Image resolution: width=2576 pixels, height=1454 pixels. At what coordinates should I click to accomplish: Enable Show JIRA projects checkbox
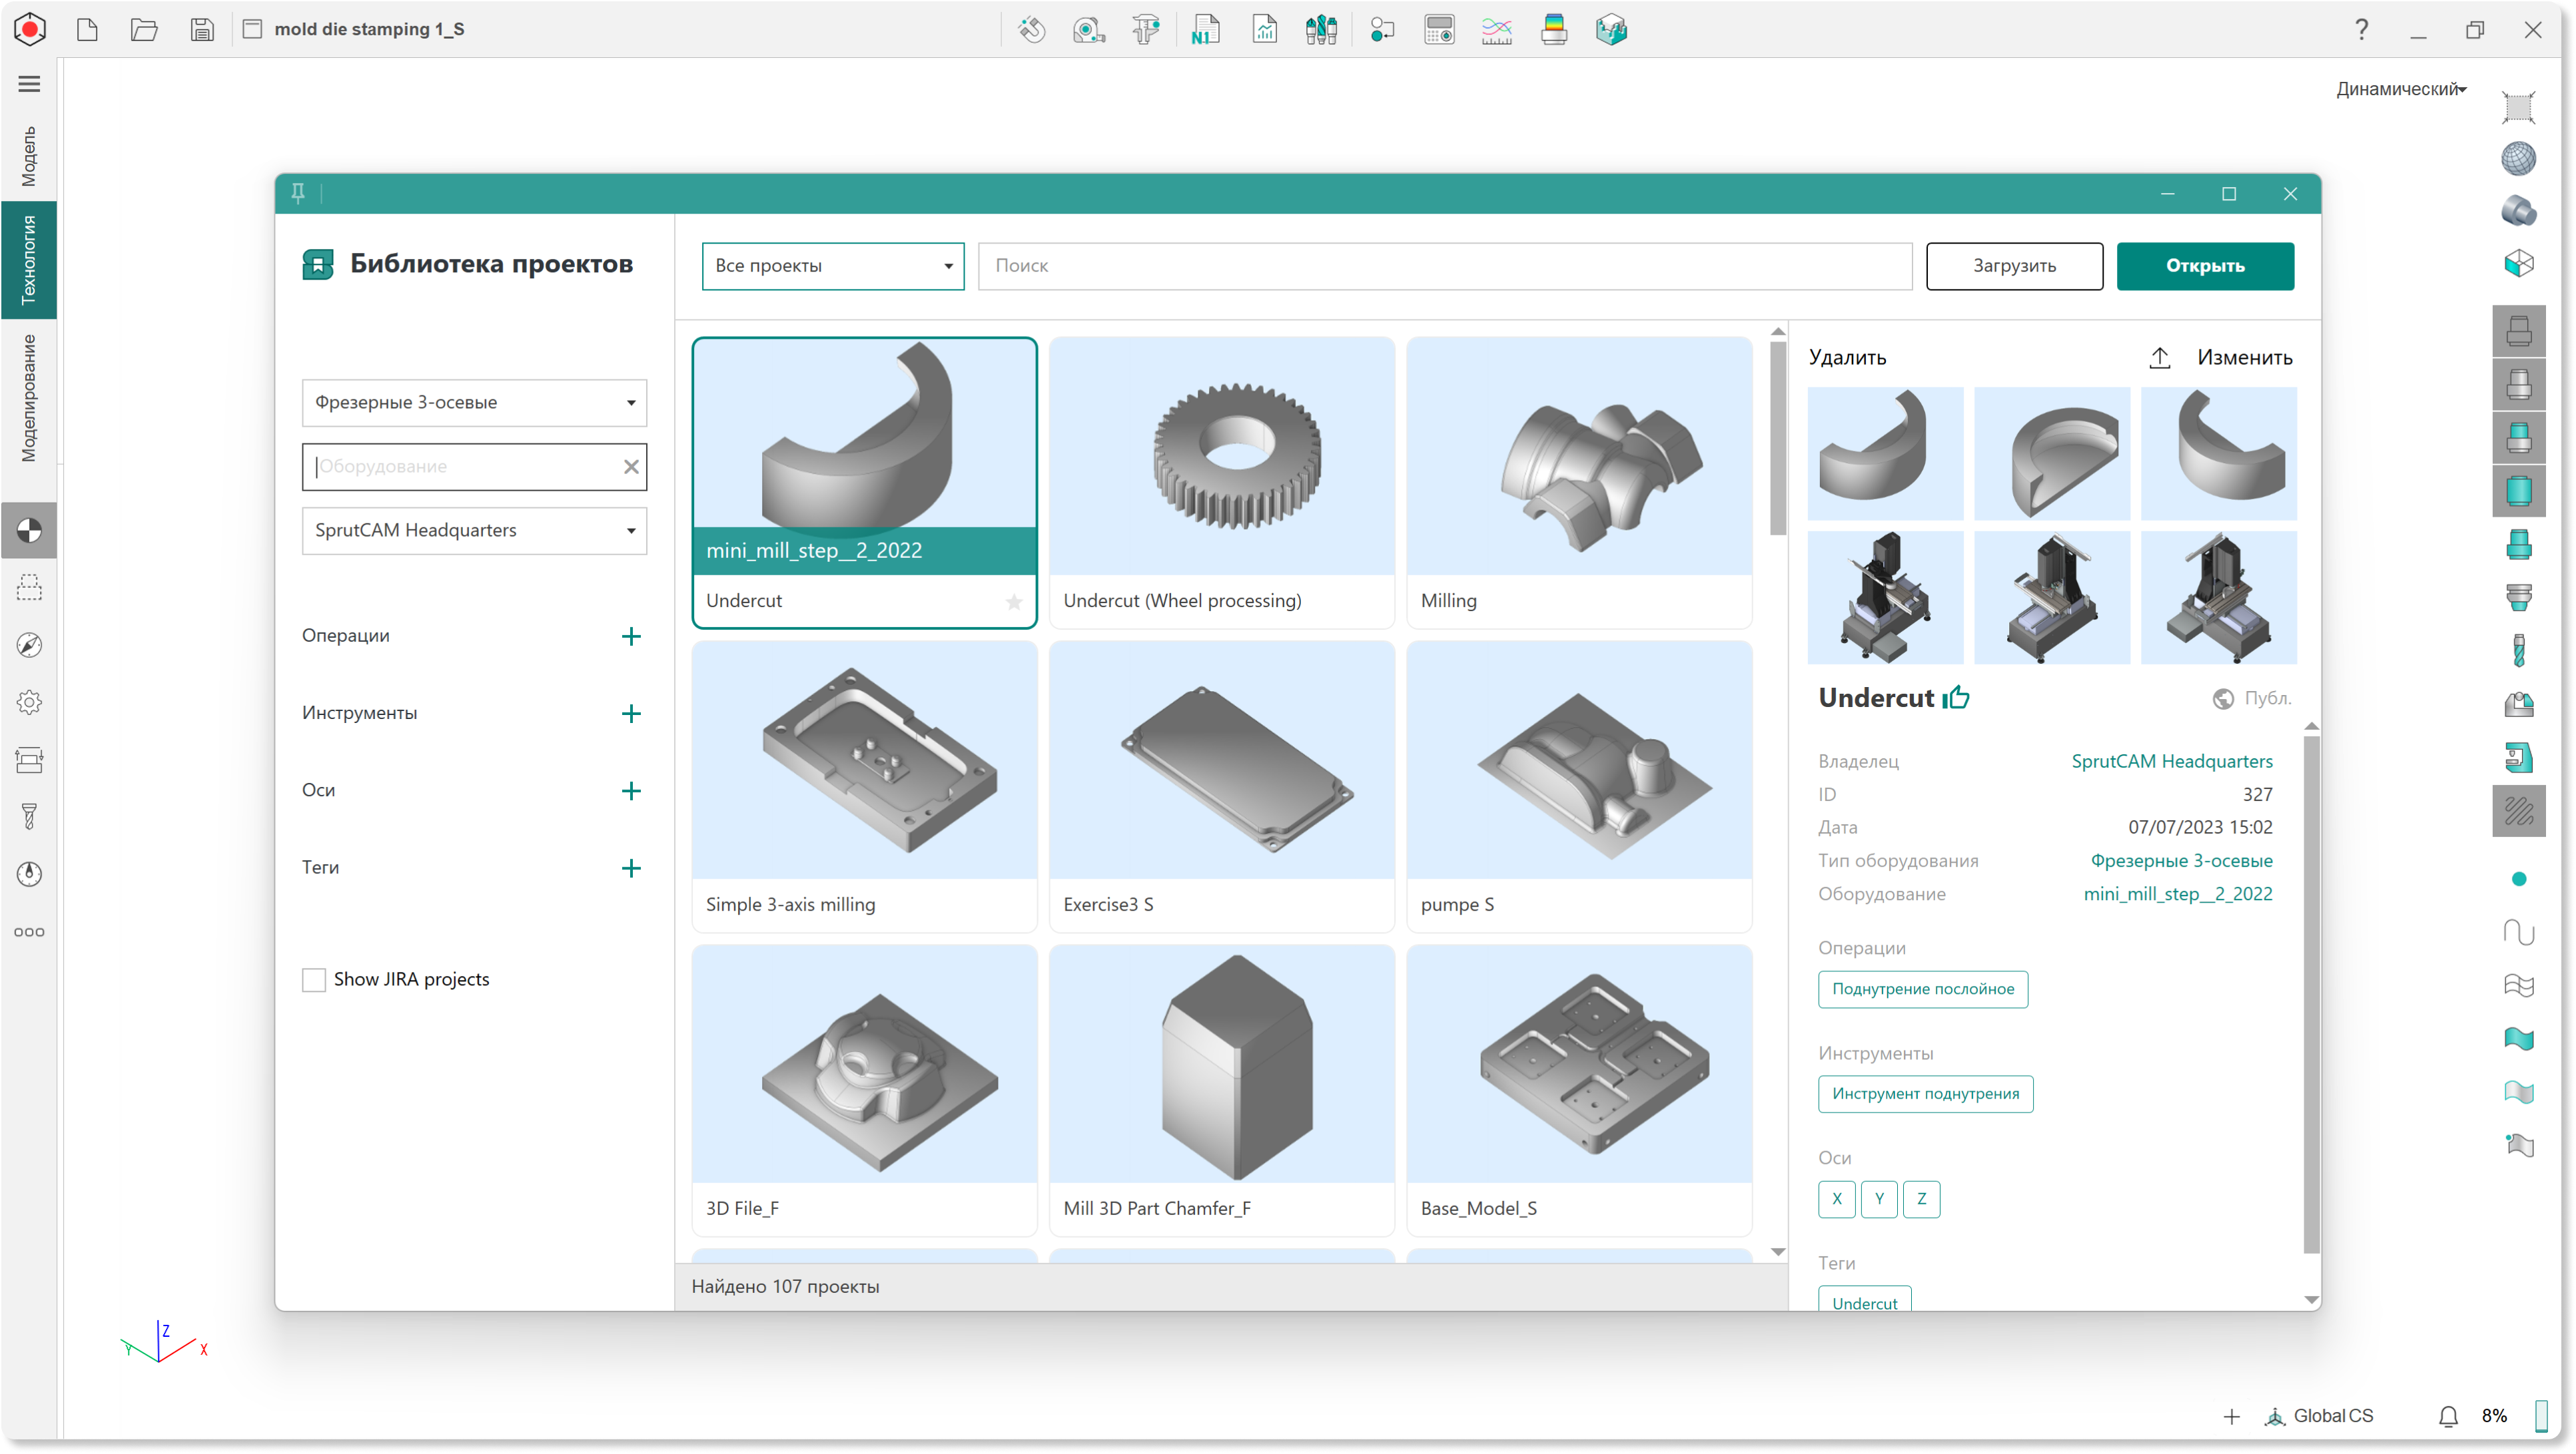pos(314,979)
